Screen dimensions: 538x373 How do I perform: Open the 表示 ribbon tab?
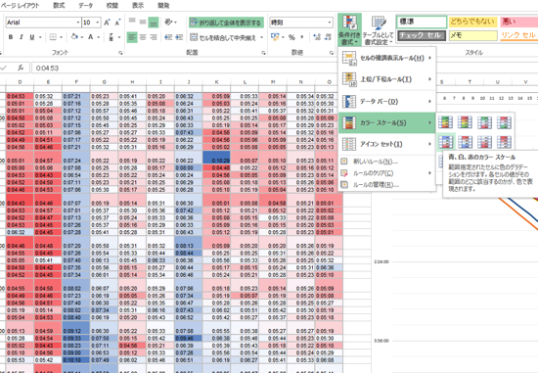point(138,6)
